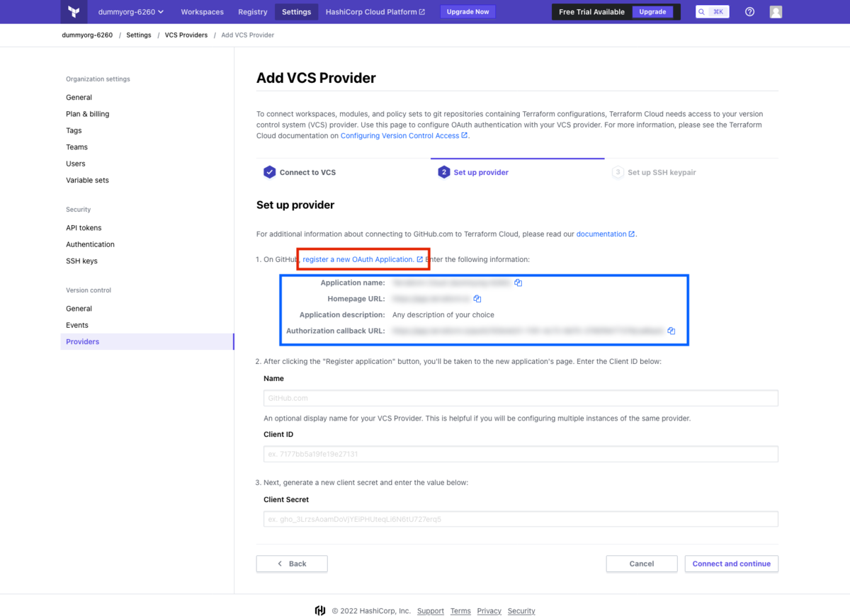Screen dimensions: 850x616
Task: Select the Set up SSH keypair step
Action: (x=654, y=172)
